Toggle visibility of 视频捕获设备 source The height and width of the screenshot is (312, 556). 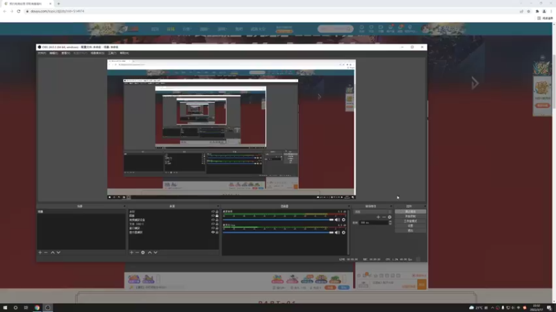[213, 220]
